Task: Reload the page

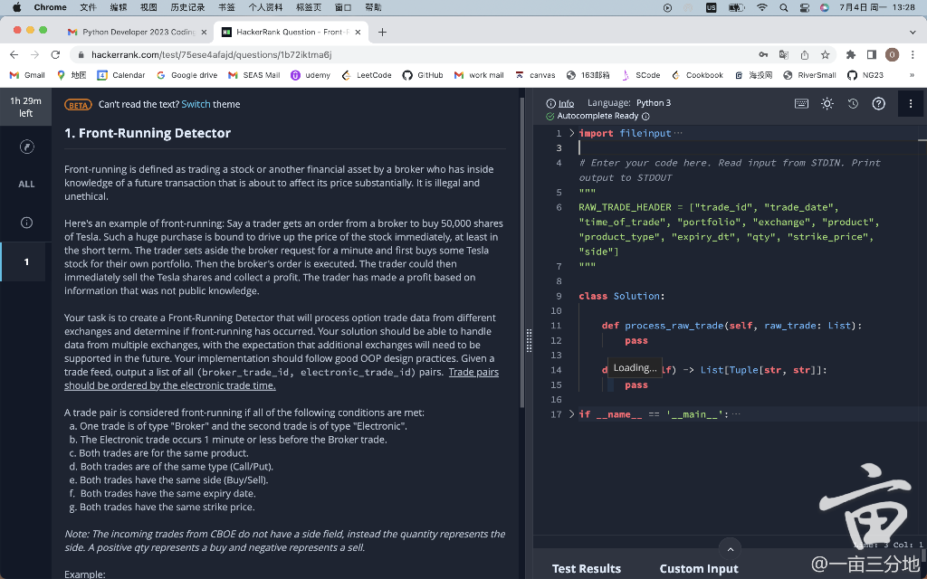Action: pyautogui.click(x=55, y=54)
